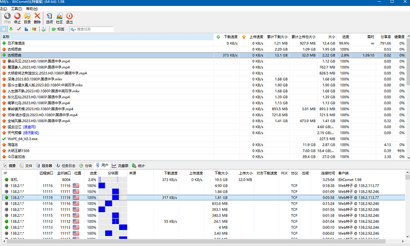Switch to the 统计 (statistics) tab

(138, 165)
